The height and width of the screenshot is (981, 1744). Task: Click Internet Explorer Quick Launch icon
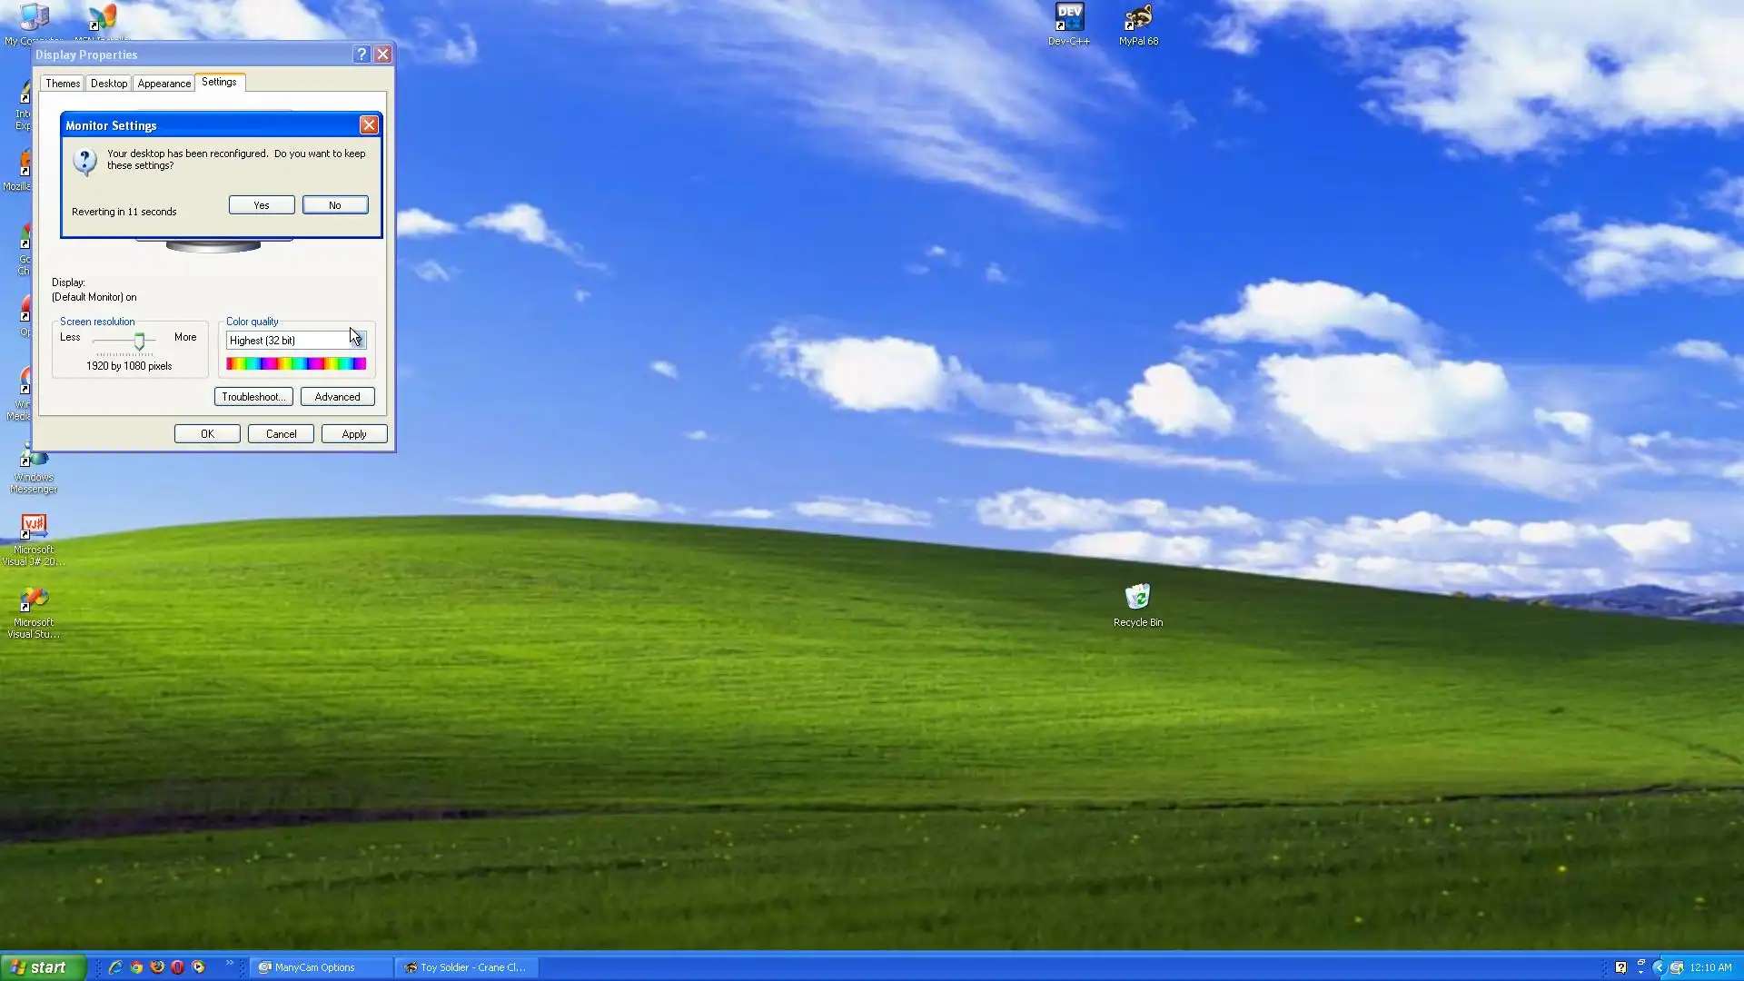click(115, 967)
